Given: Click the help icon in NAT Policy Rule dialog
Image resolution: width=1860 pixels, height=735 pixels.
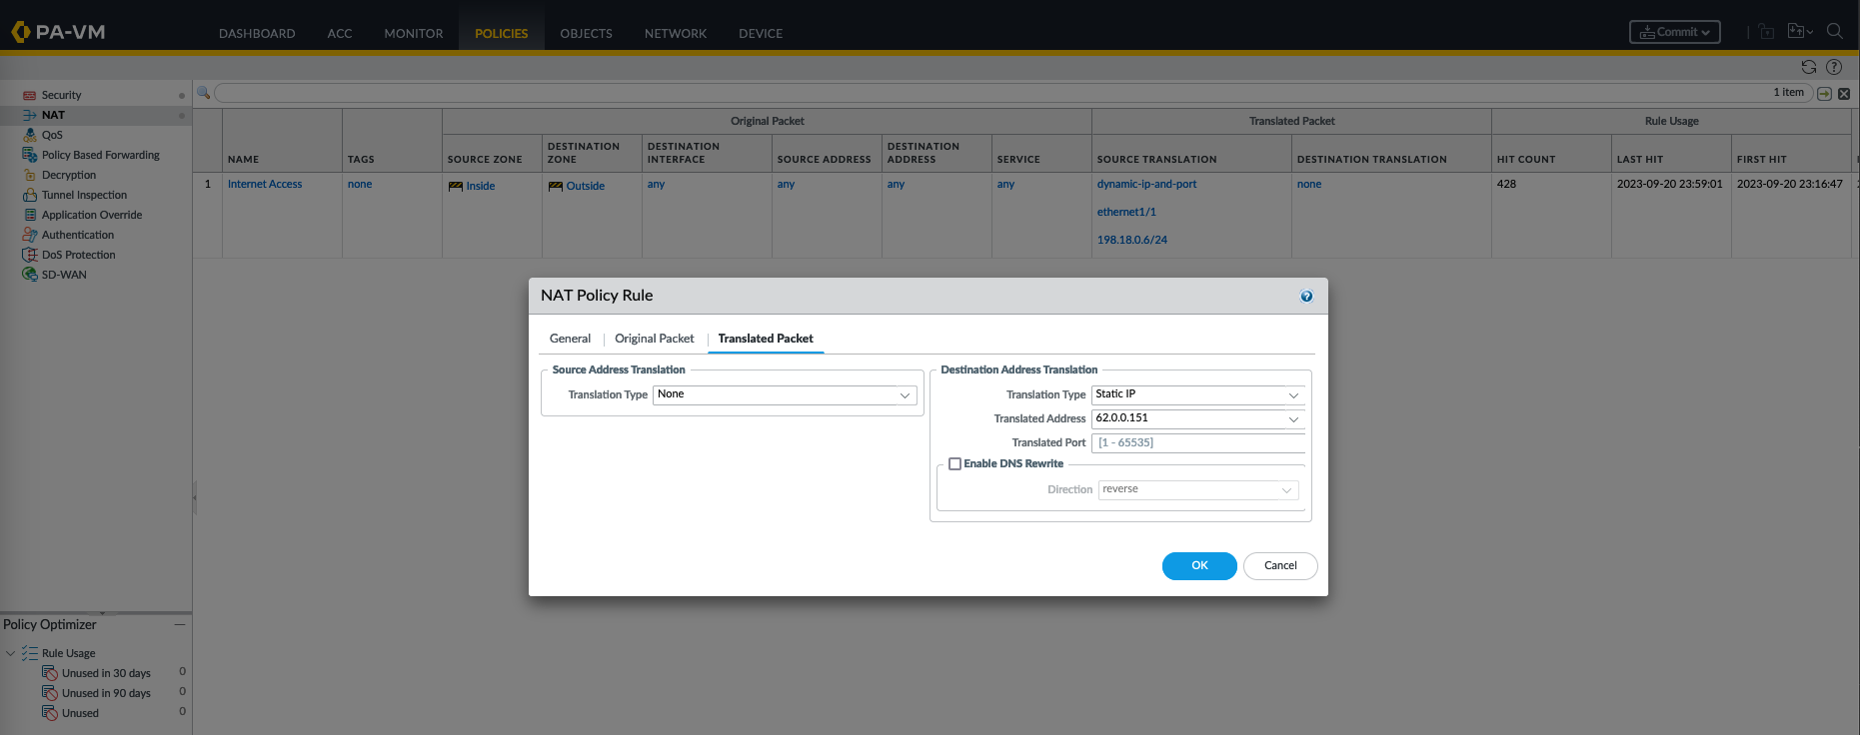Looking at the screenshot, I should 1306,297.
